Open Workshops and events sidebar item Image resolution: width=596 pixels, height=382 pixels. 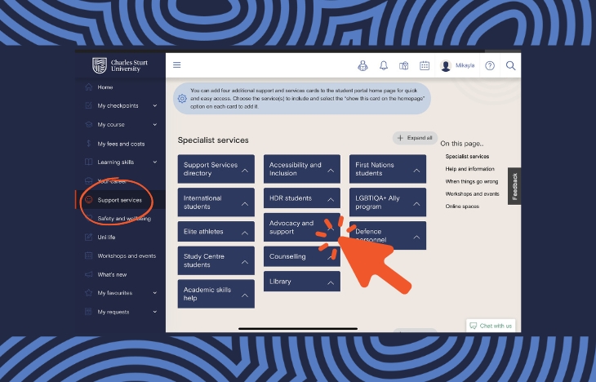point(127,255)
